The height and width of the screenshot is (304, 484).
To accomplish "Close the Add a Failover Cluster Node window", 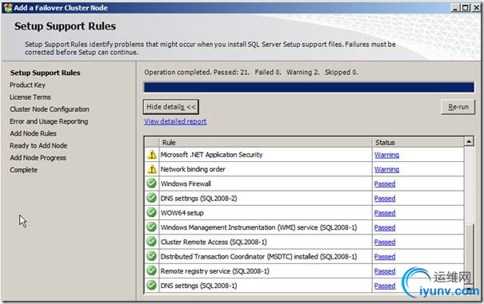I will 476,8.
